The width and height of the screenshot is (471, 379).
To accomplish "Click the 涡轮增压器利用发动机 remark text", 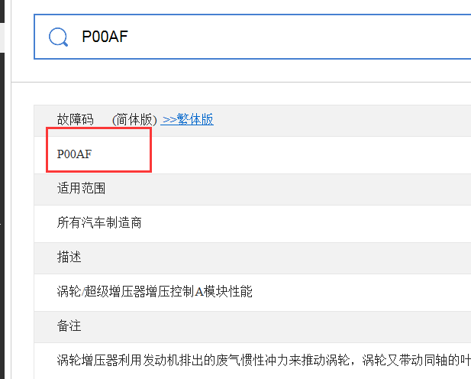I will click(264, 360).
